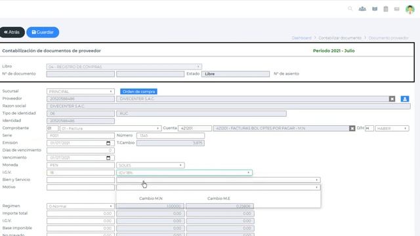Expand the Bien y Servicio dropdown
This screenshot has width=420, height=236.
pos(219,180)
